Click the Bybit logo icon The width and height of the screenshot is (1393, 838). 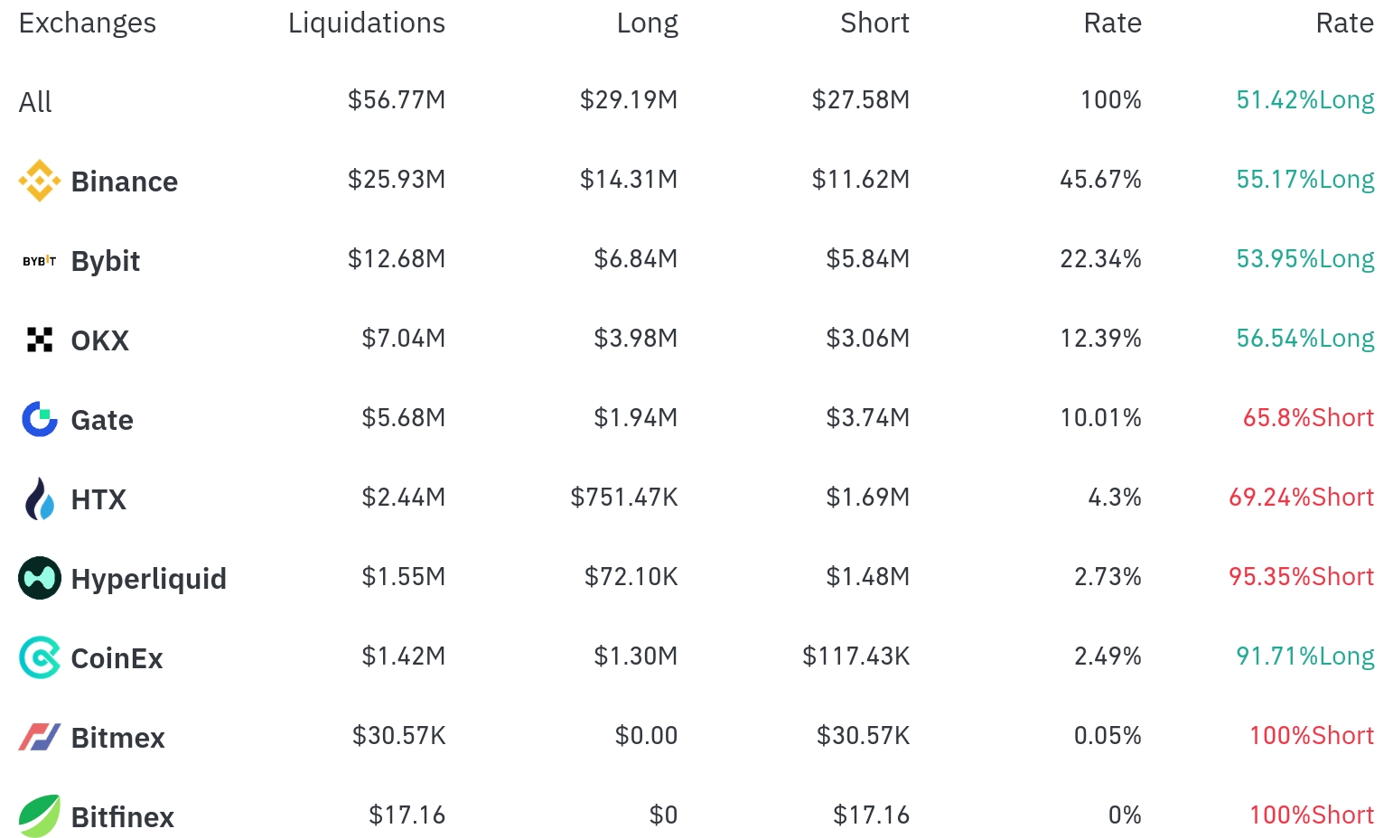(40, 261)
